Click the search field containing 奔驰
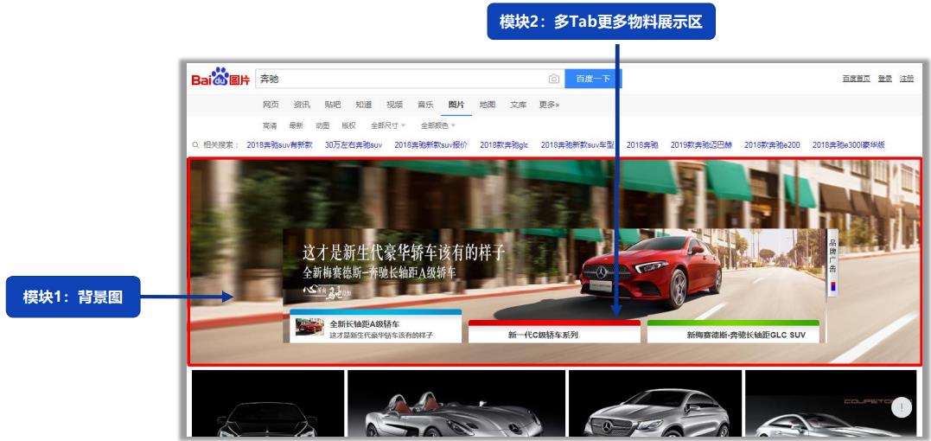Viewport: 931px width, 441px height. coord(410,79)
